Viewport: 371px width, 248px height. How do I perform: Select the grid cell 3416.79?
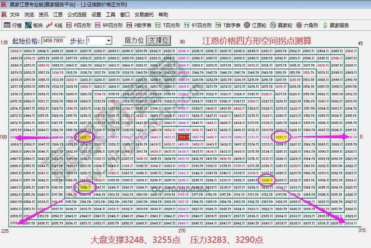tap(141, 159)
